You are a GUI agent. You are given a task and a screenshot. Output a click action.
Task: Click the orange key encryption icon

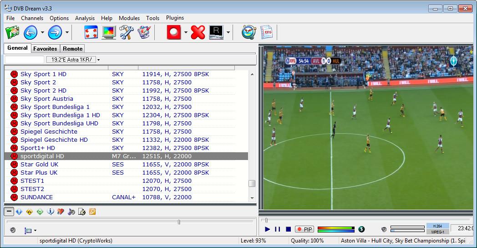tap(92, 212)
